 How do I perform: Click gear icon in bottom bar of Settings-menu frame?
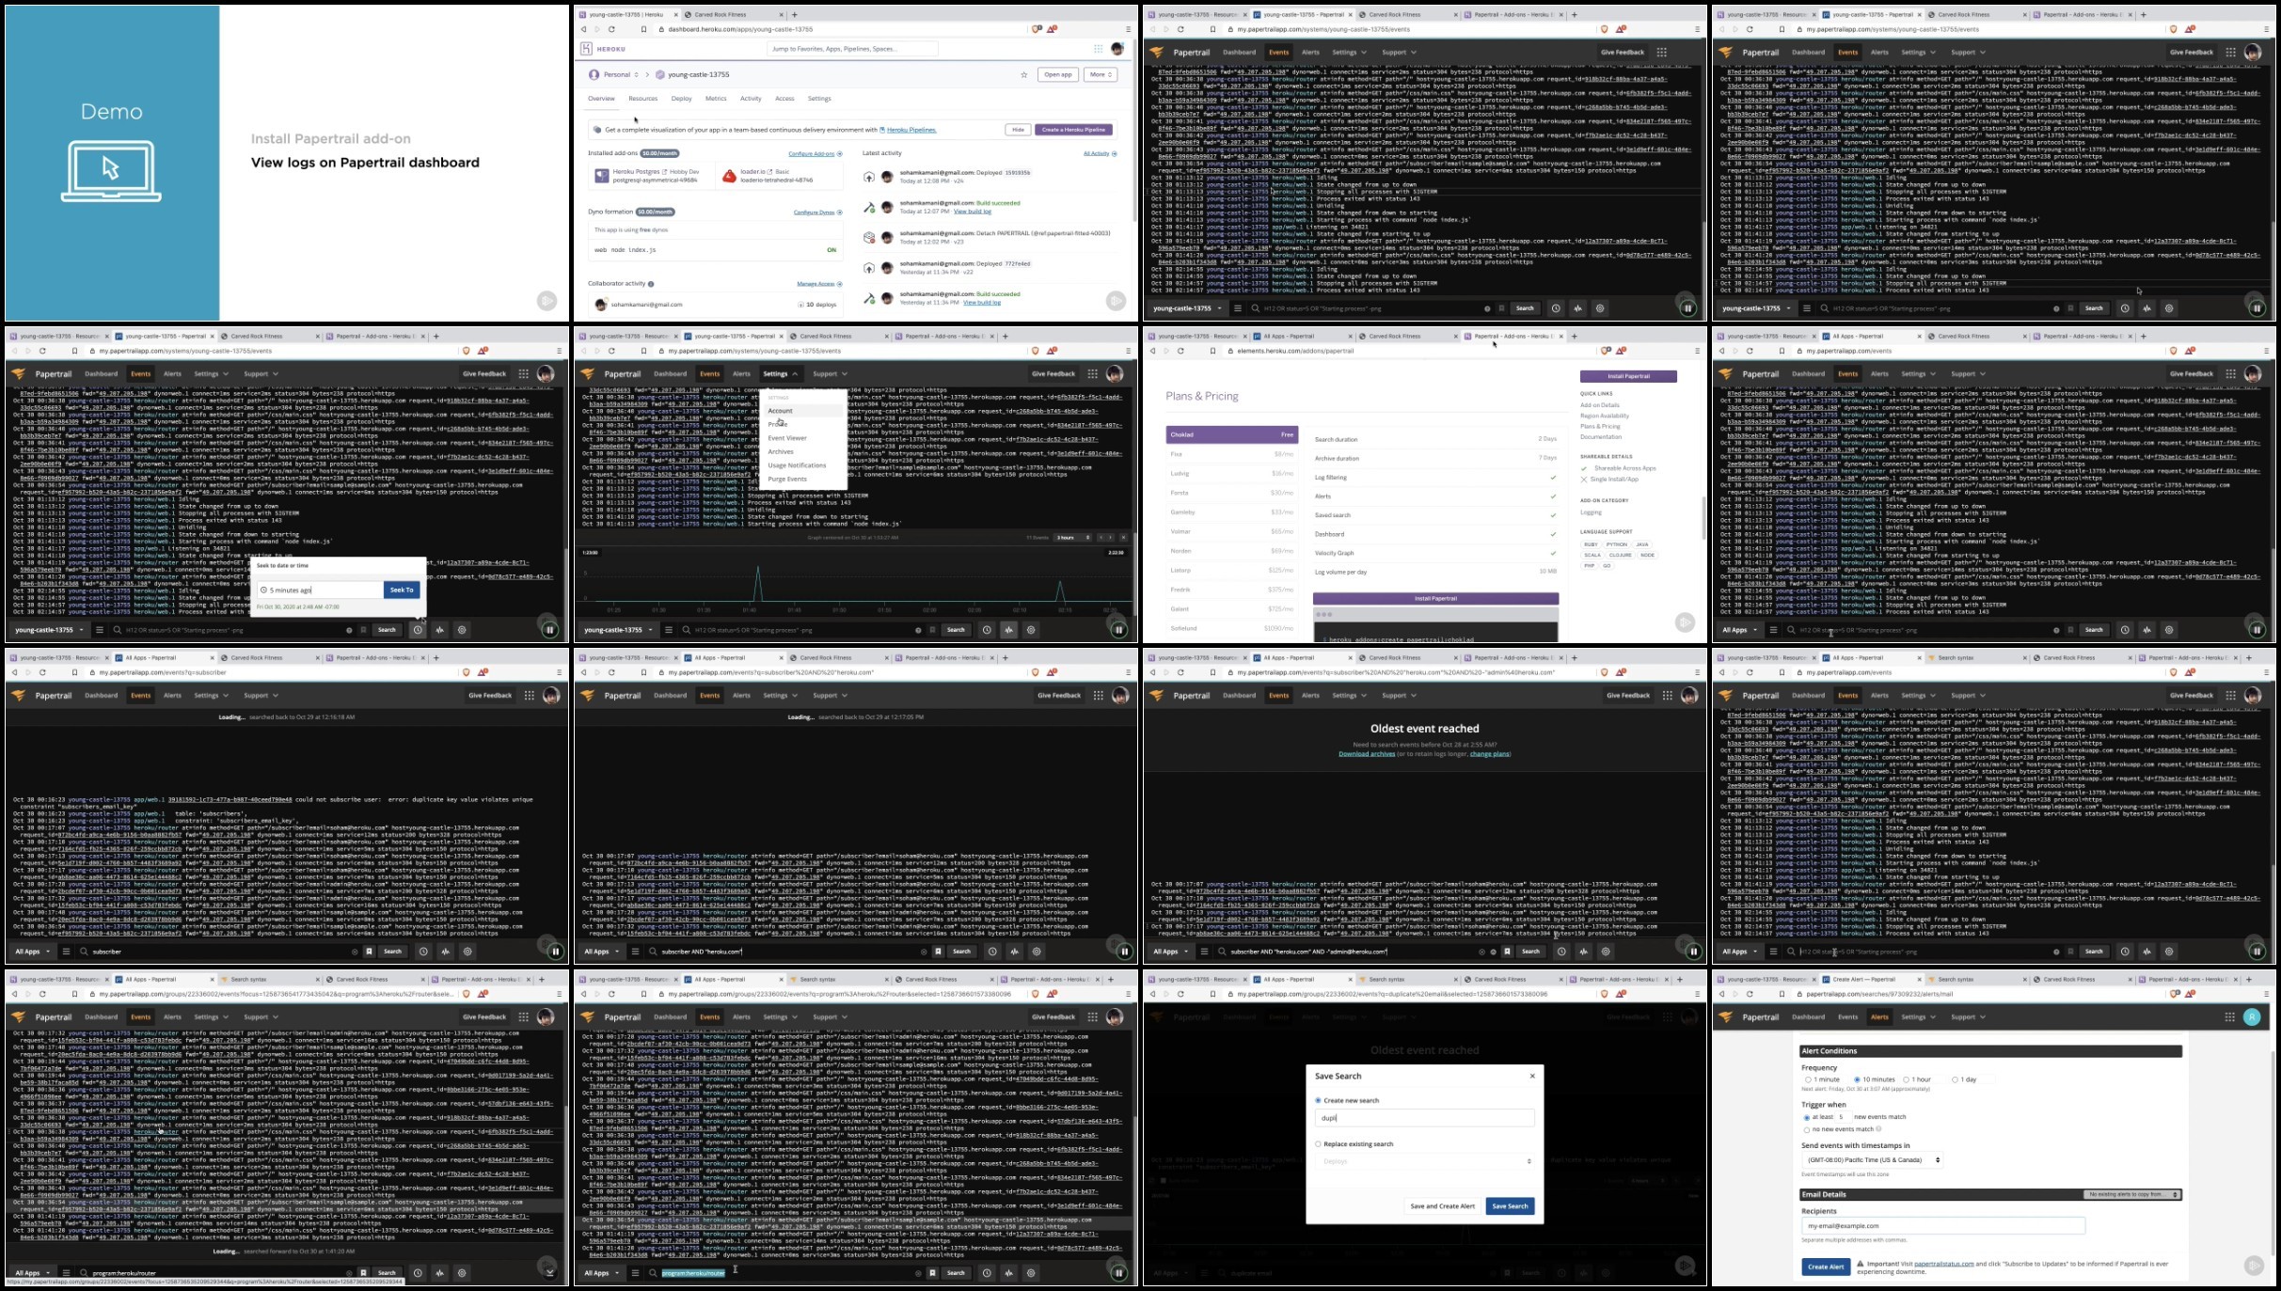tap(1031, 630)
